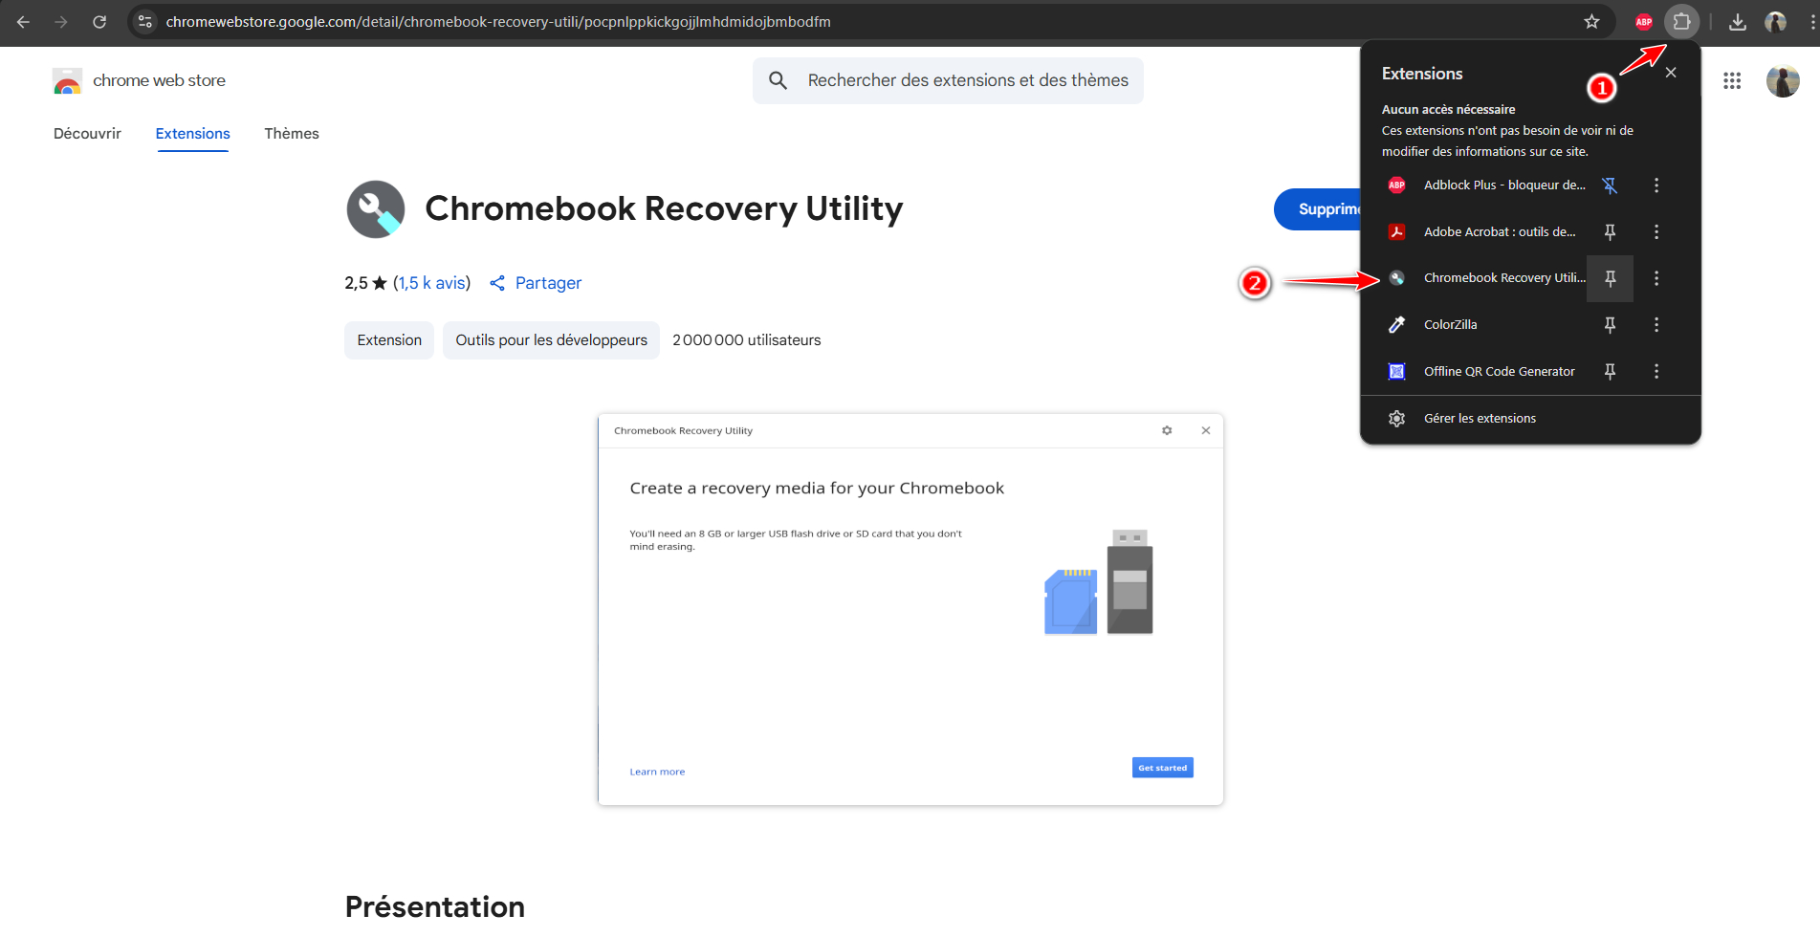Pin Chromebook Recovery Utility to toolbar
The width and height of the screenshot is (1820, 937).
pos(1610,278)
